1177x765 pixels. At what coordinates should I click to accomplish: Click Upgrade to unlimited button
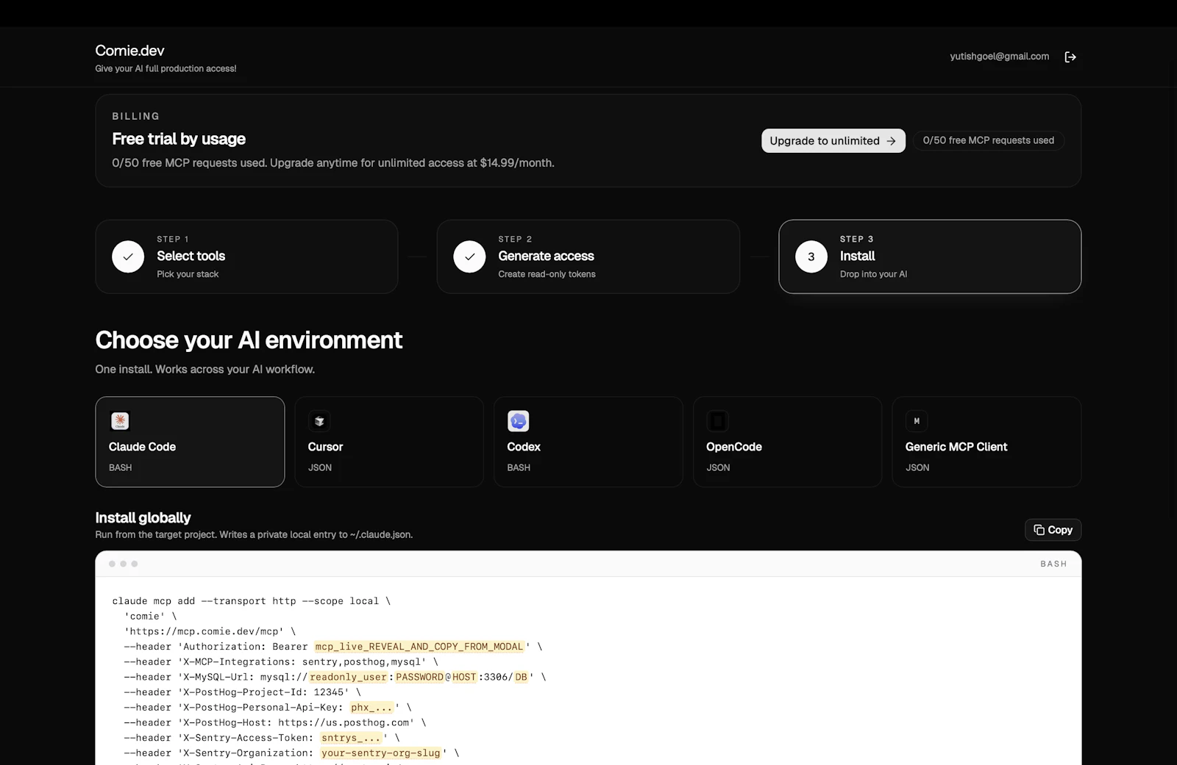[833, 141]
